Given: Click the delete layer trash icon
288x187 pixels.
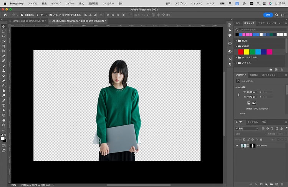Looking at the screenshot, I should (282, 184).
